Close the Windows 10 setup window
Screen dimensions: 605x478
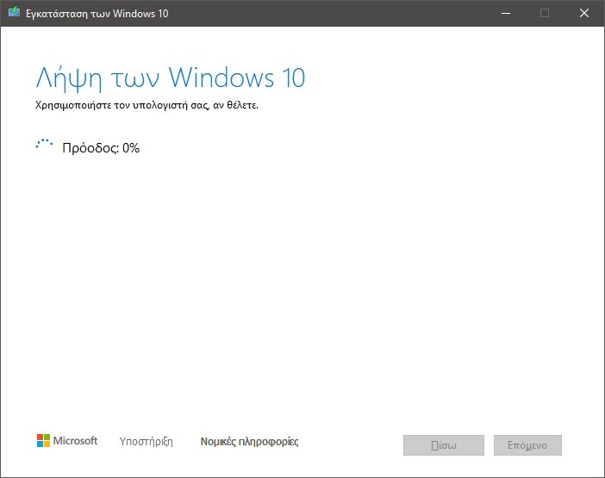click(583, 13)
